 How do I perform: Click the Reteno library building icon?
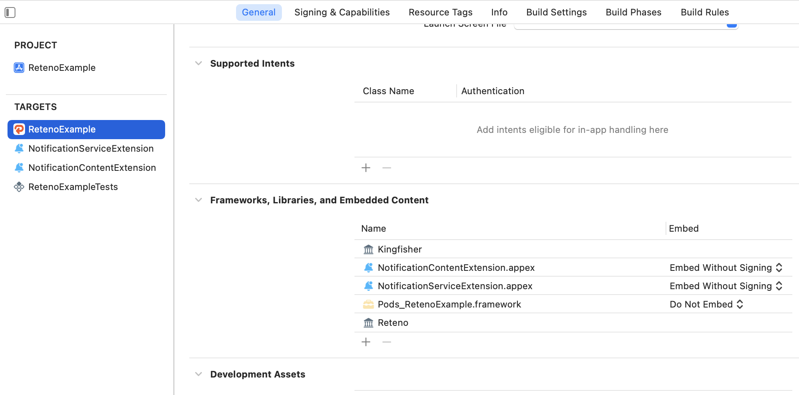point(369,322)
